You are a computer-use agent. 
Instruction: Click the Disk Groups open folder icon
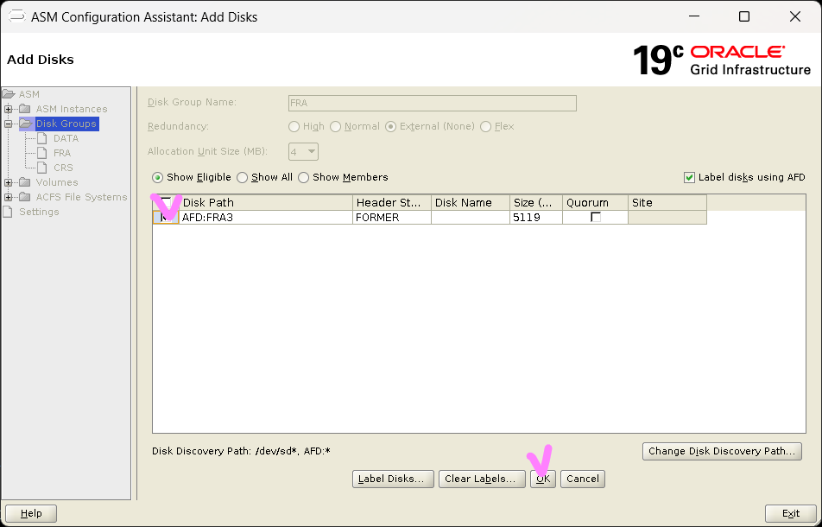pos(26,124)
